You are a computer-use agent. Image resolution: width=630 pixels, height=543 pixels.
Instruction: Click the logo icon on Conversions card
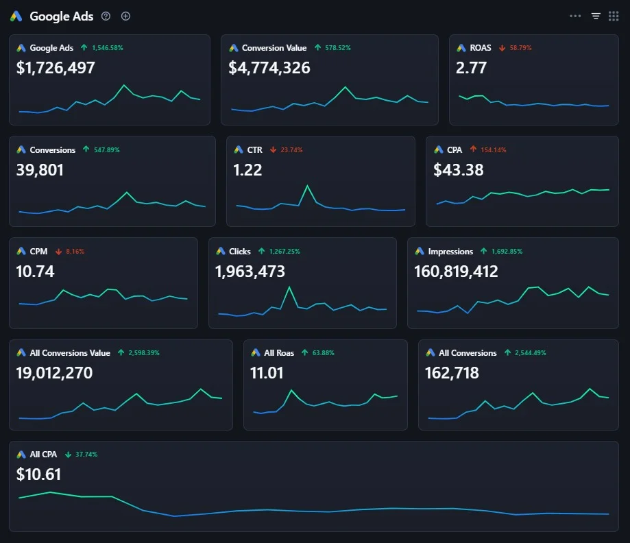coord(21,149)
